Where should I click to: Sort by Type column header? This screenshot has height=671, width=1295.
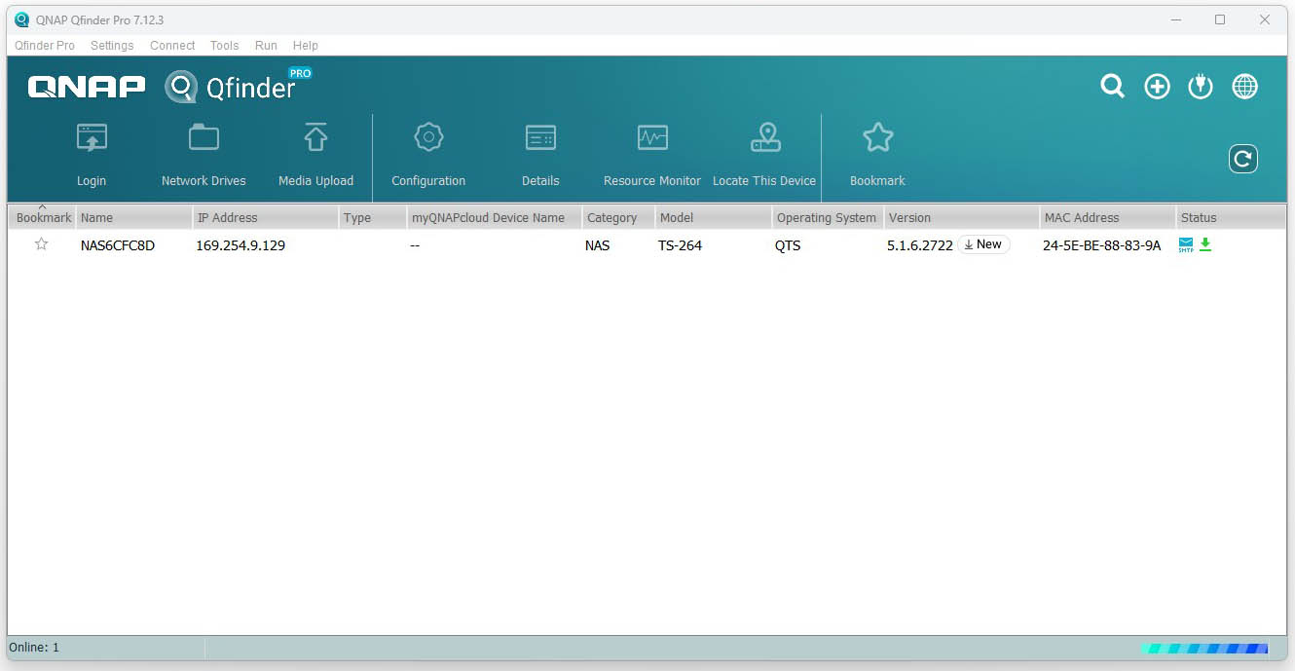point(373,217)
